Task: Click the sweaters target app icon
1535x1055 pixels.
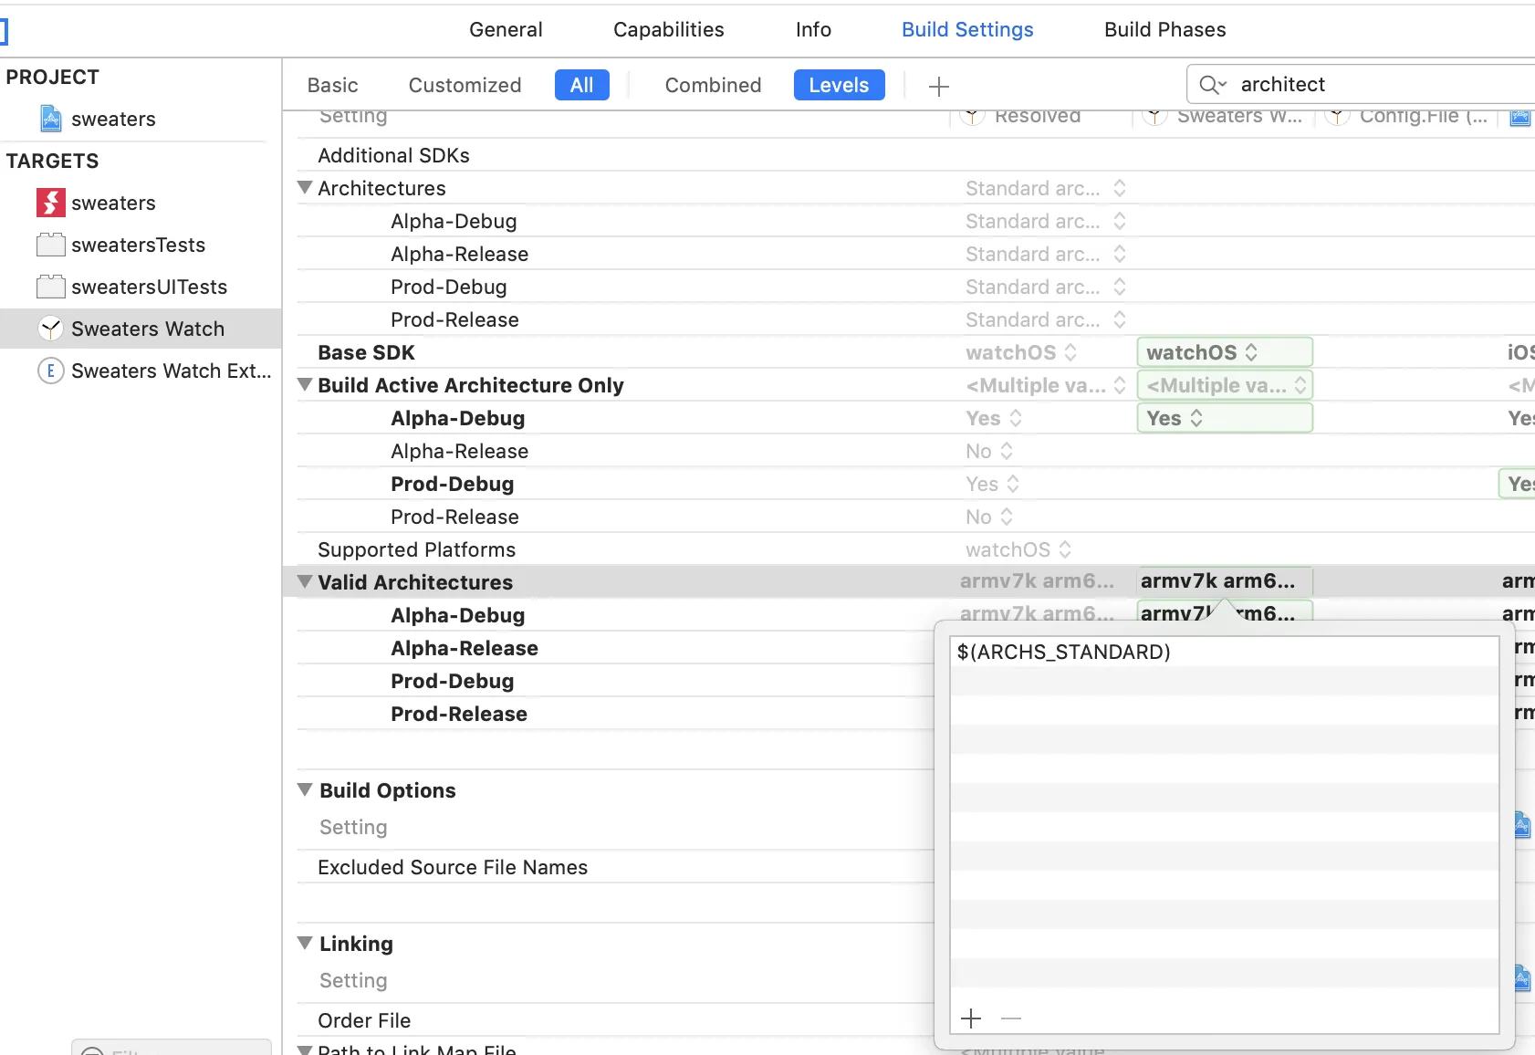Action: (x=51, y=203)
